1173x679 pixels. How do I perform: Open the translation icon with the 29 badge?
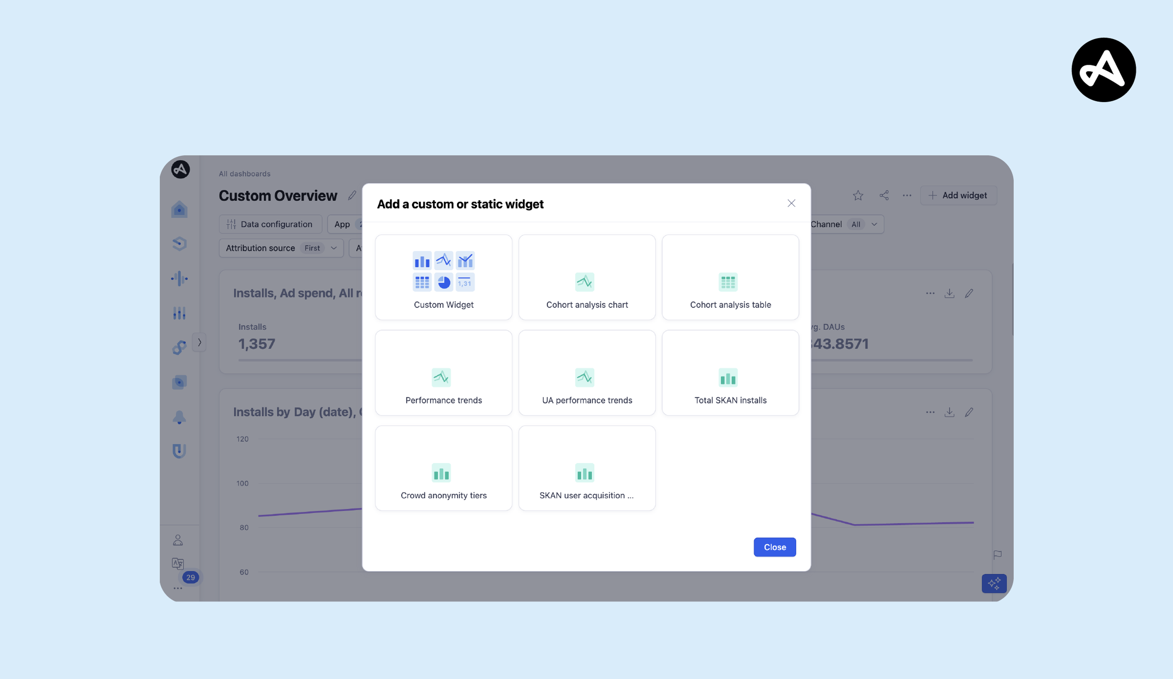tap(178, 564)
